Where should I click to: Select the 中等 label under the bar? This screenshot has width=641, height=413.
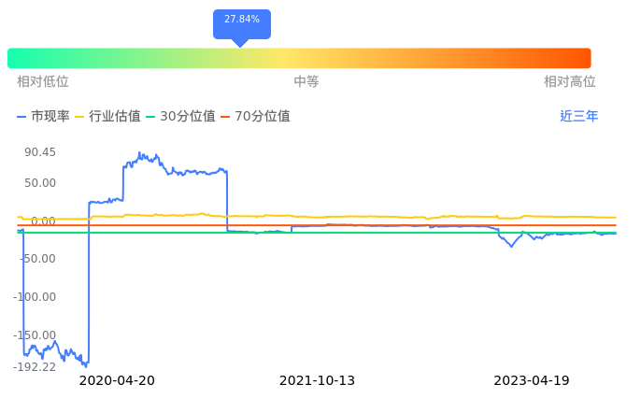pos(306,82)
